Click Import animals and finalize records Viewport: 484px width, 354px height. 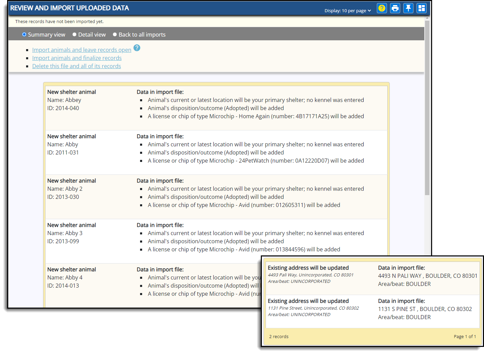[x=77, y=58]
